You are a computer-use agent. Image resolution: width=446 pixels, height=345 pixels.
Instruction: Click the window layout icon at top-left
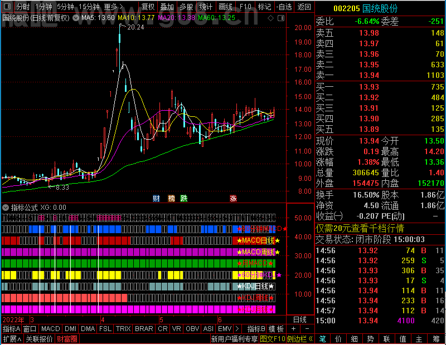pyautogui.click(x=7, y=6)
